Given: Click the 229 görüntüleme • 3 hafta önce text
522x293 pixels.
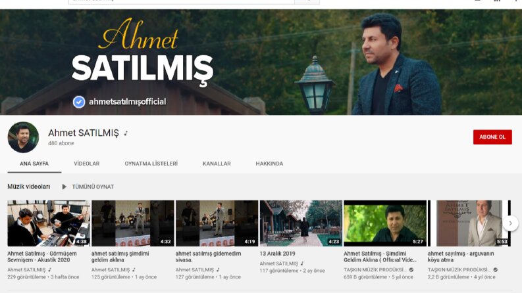Looking at the screenshot, I should click(43, 277).
